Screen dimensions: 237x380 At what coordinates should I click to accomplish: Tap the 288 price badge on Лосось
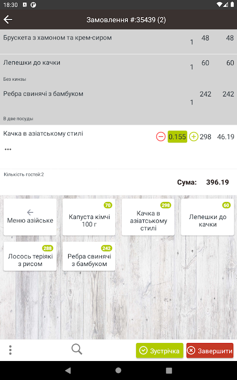pyautogui.click(x=47, y=248)
